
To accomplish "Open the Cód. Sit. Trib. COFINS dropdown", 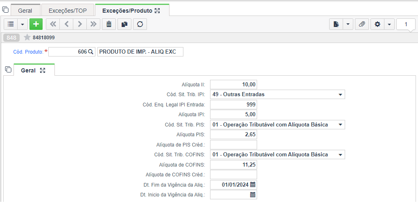I will (278, 155).
